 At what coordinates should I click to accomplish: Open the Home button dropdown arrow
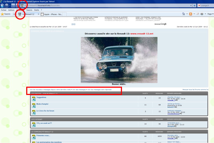click(187, 14)
